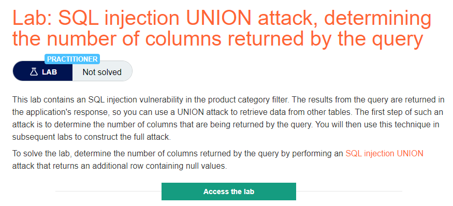The width and height of the screenshot is (453, 206).
Task: Follow the SQL injection UNION link
Action: 384,153
